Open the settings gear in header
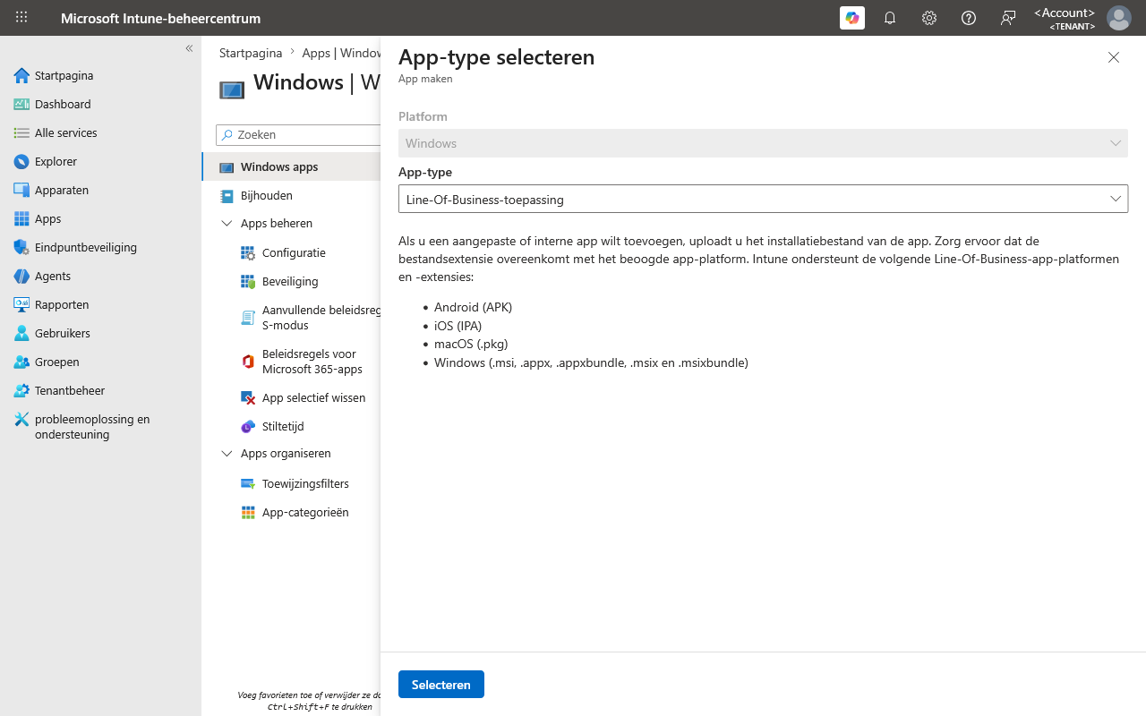This screenshot has width=1146, height=716. click(929, 18)
